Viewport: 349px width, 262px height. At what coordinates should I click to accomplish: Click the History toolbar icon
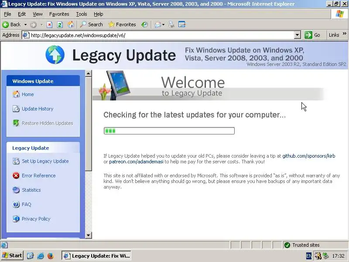(x=144, y=24)
